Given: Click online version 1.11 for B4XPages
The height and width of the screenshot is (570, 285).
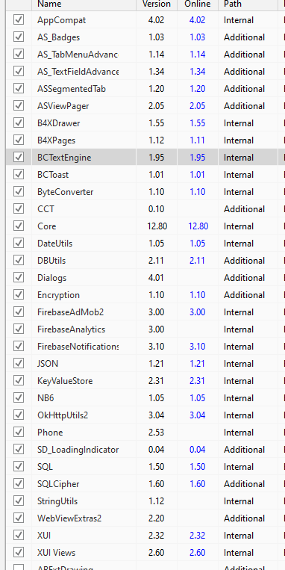Looking at the screenshot, I should tap(197, 140).
